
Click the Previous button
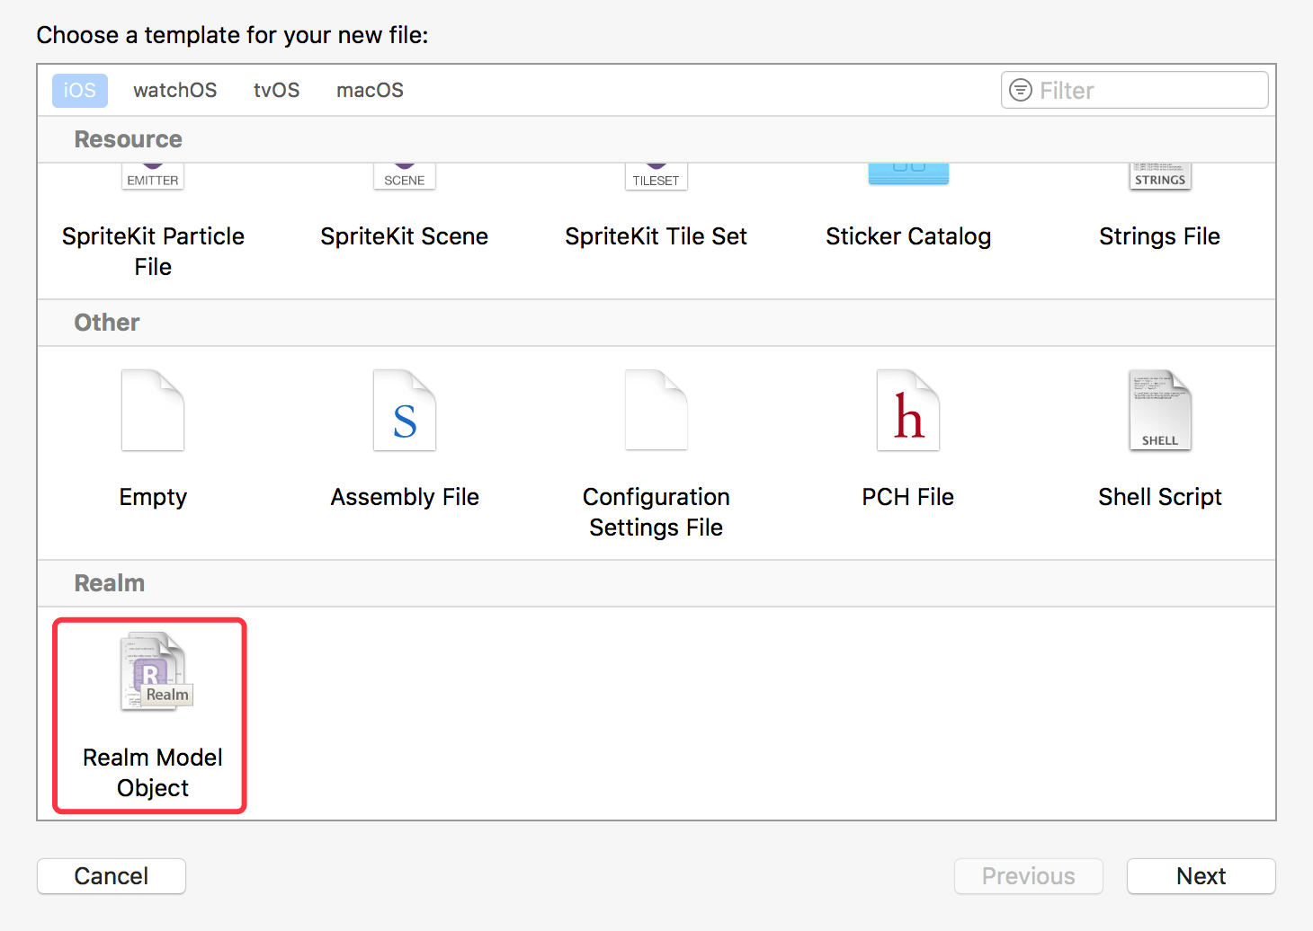(x=1029, y=876)
